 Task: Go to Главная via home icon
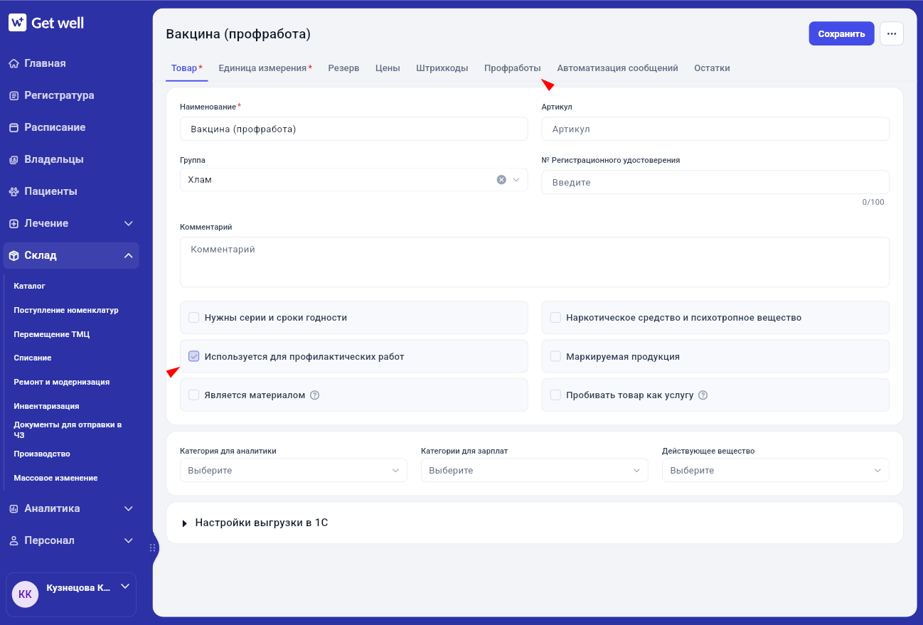tap(14, 63)
